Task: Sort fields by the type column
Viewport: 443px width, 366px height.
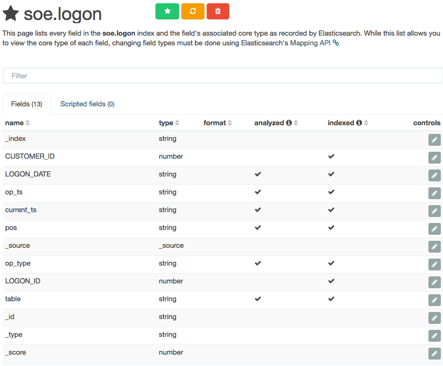Action: 177,123
